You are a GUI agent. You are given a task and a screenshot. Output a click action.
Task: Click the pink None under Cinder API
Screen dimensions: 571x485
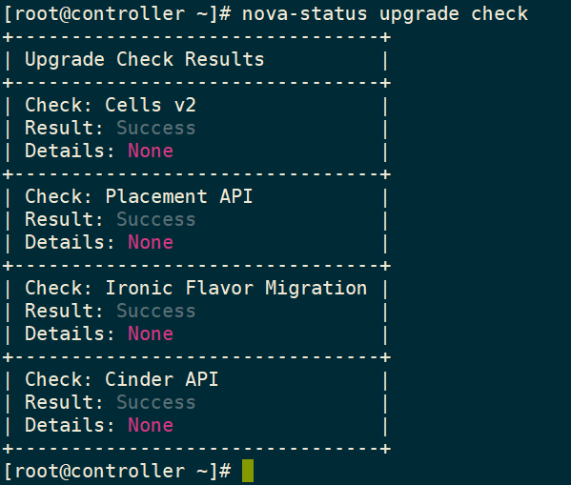151,425
